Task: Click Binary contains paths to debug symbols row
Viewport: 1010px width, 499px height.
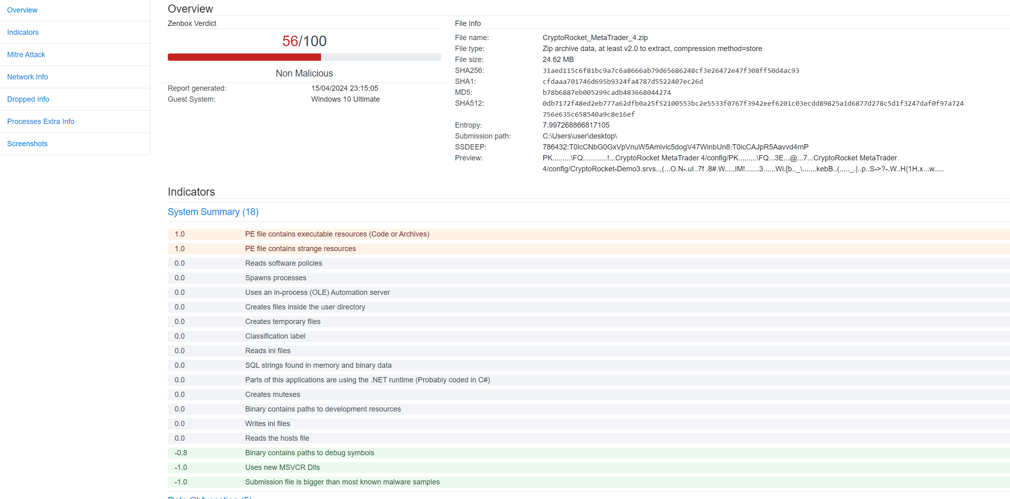Action: coord(310,453)
